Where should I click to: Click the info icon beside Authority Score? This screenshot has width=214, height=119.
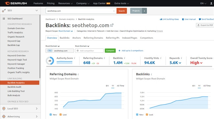point(74,58)
